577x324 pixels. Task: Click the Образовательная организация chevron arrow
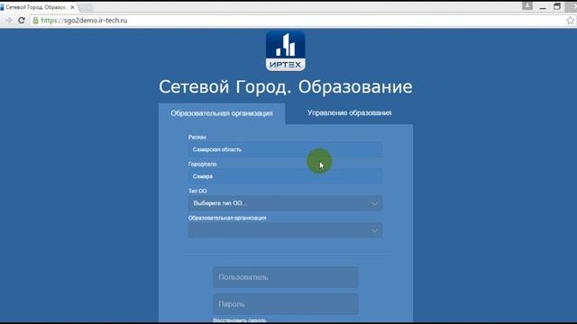point(374,230)
